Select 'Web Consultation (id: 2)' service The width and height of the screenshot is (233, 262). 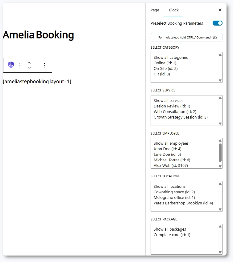[175, 111]
